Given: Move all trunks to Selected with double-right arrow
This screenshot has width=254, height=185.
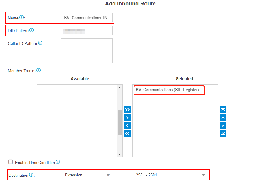Looking at the screenshot, I should click(x=127, y=110).
